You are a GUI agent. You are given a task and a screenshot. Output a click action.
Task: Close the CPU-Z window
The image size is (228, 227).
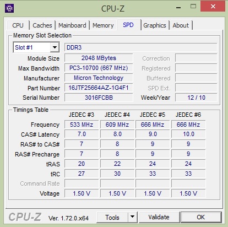coord(213,7)
